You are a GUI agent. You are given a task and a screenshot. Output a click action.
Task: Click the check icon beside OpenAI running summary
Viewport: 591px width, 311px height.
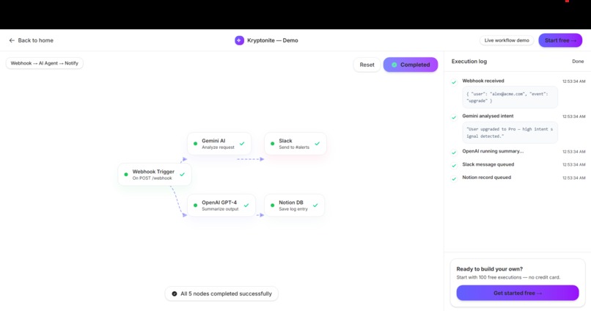tap(454, 153)
